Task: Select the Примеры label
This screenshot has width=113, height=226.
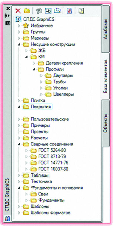Action: point(40,125)
